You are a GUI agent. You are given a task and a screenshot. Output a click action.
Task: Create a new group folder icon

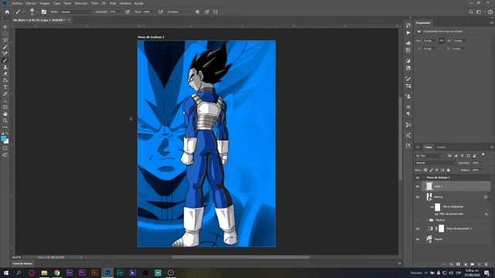(473, 264)
